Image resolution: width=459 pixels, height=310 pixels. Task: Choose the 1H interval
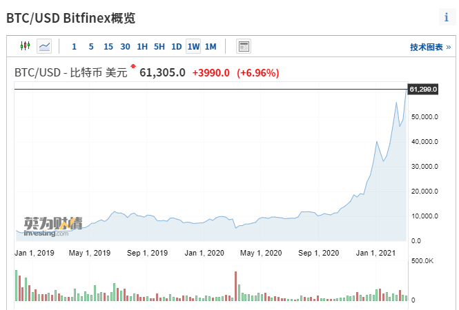point(142,46)
